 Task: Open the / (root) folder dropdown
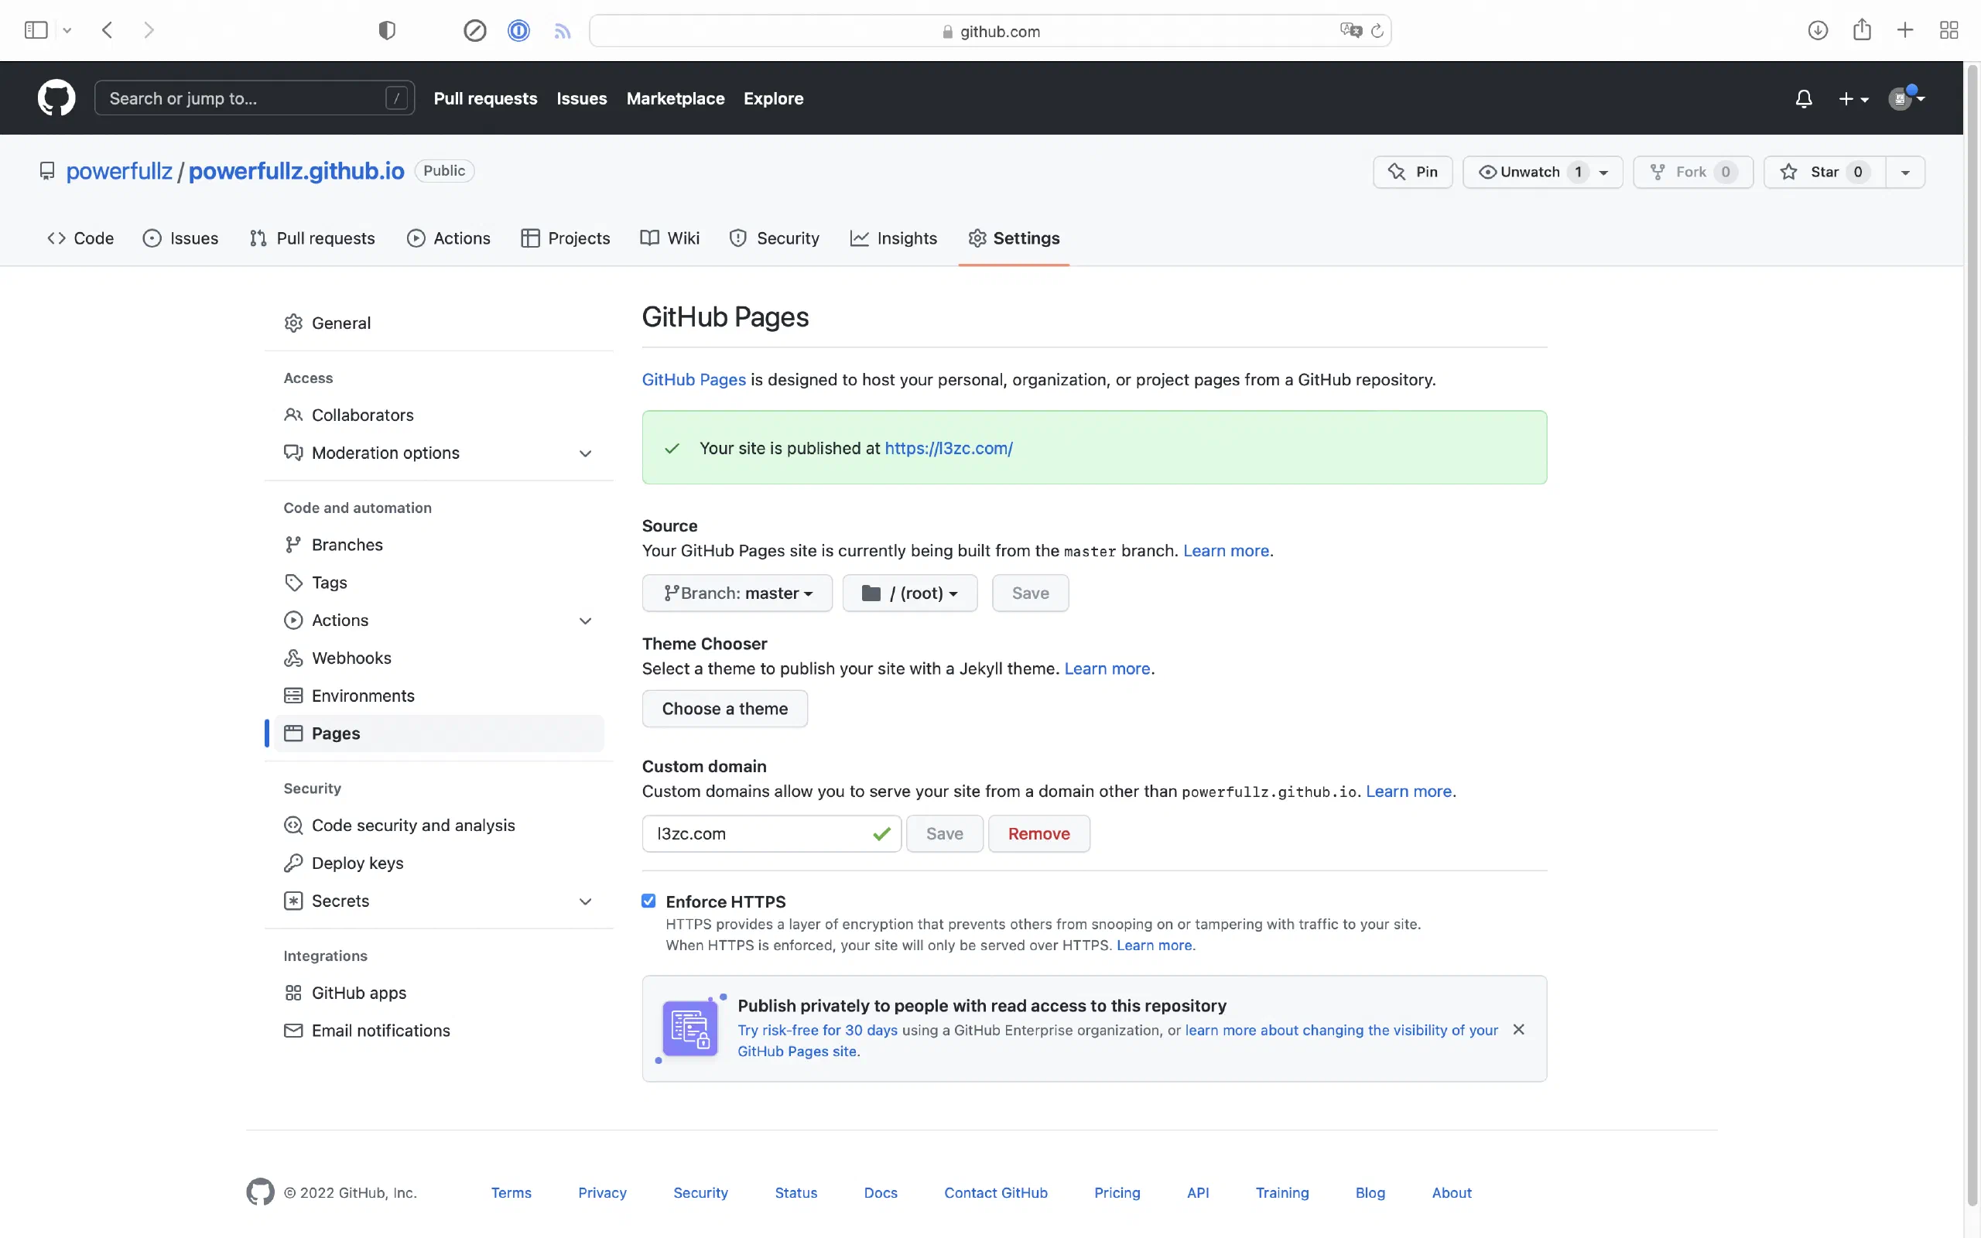909,593
